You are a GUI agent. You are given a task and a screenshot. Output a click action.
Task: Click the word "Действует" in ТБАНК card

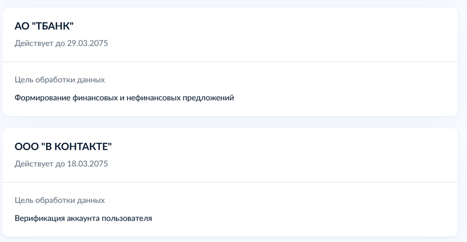coord(33,43)
